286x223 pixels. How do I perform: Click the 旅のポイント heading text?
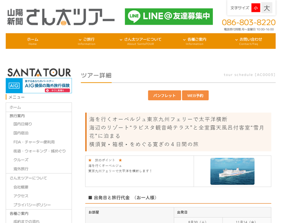(105, 160)
